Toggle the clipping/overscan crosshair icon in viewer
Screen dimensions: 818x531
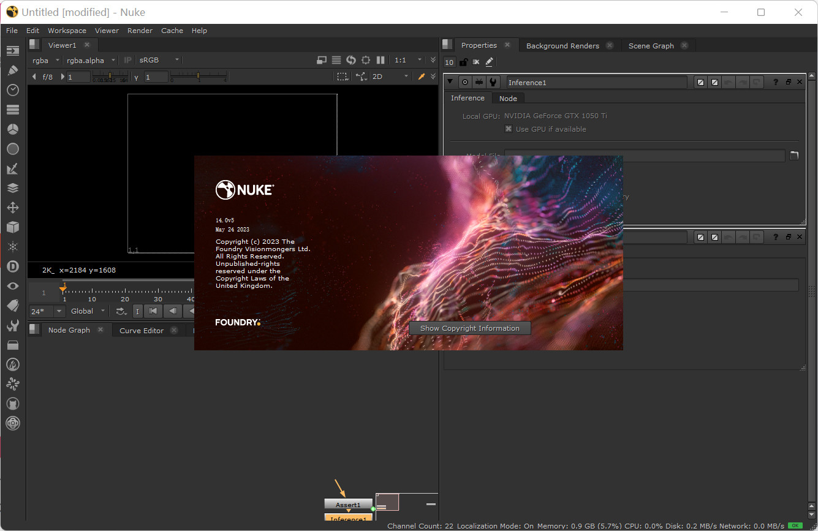[x=366, y=60]
